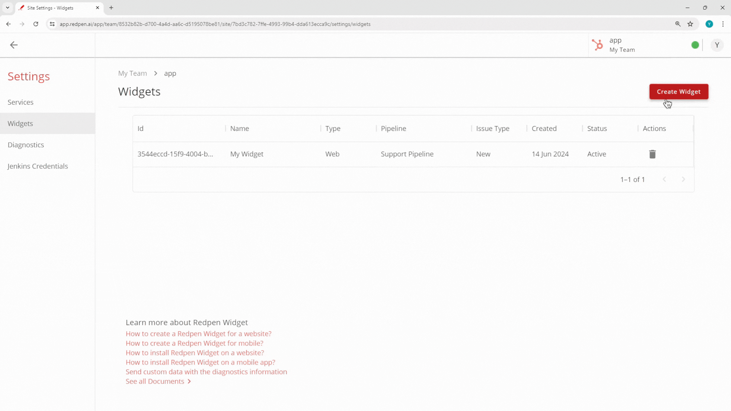Bookmark this page with star icon
The width and height of the screenshot is (731, 411).
point(690,24)
